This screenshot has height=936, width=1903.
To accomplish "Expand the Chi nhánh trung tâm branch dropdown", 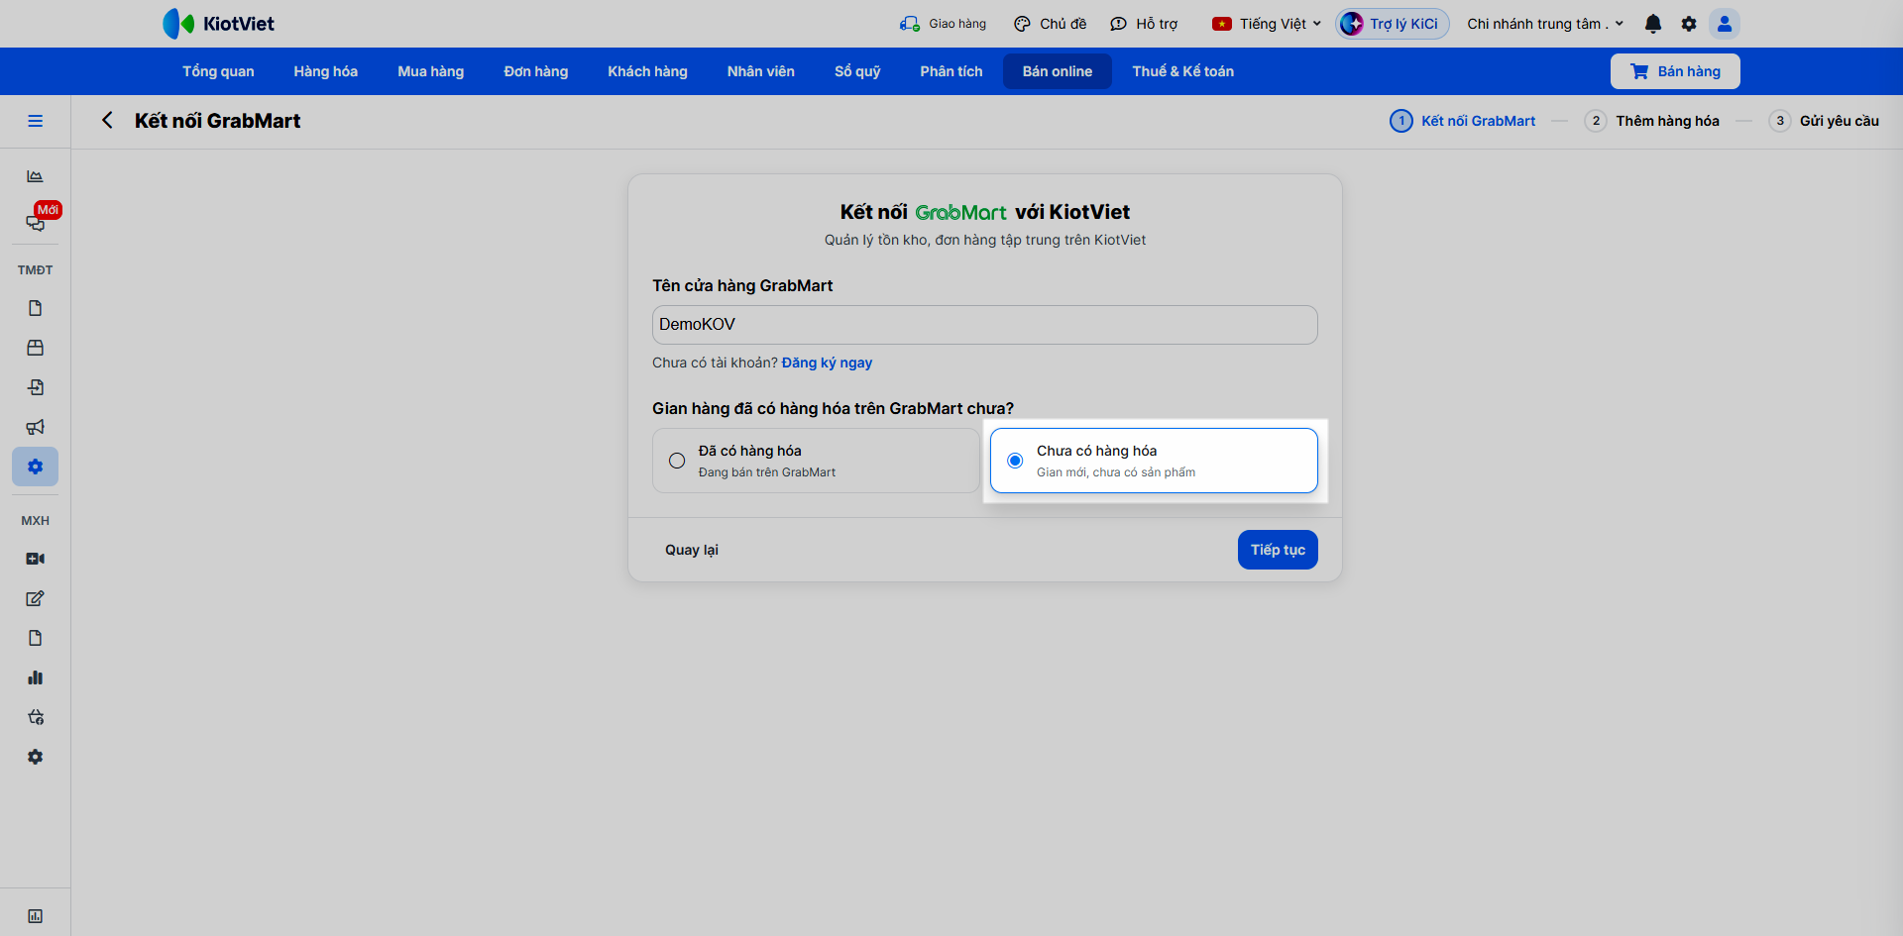I will [1545, 24].
